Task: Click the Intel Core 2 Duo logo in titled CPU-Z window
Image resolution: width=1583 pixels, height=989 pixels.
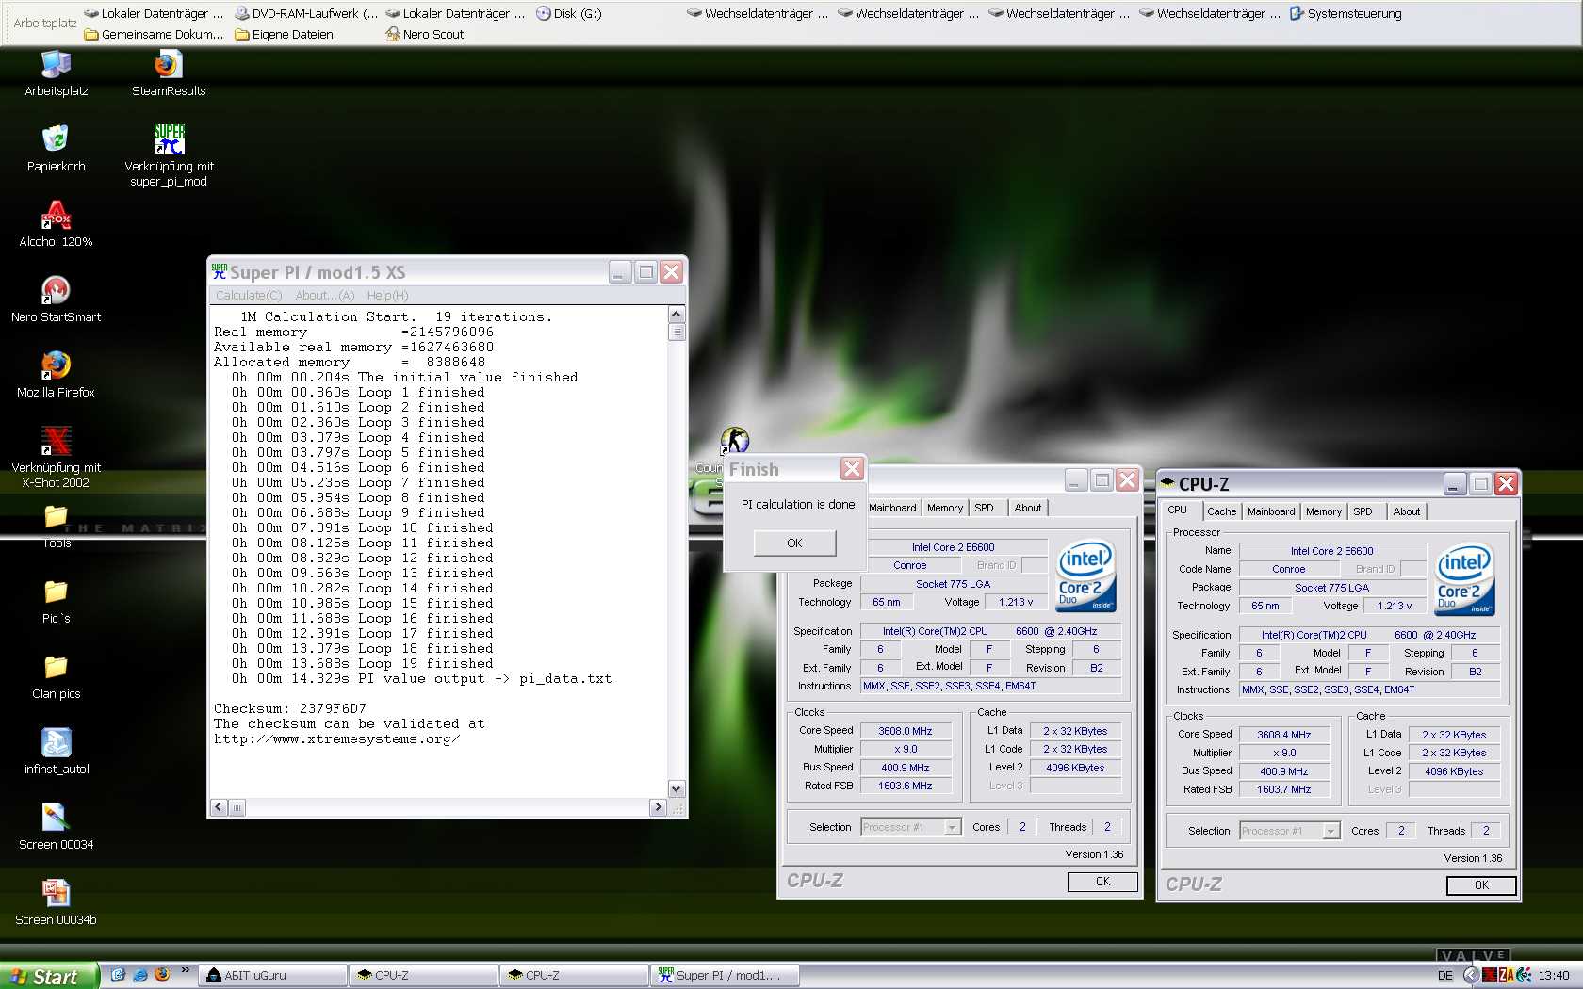Action: point(1463,579)
